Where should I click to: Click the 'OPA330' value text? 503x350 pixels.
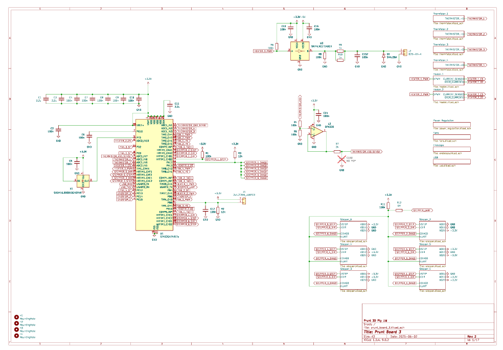tap(329, 127)
